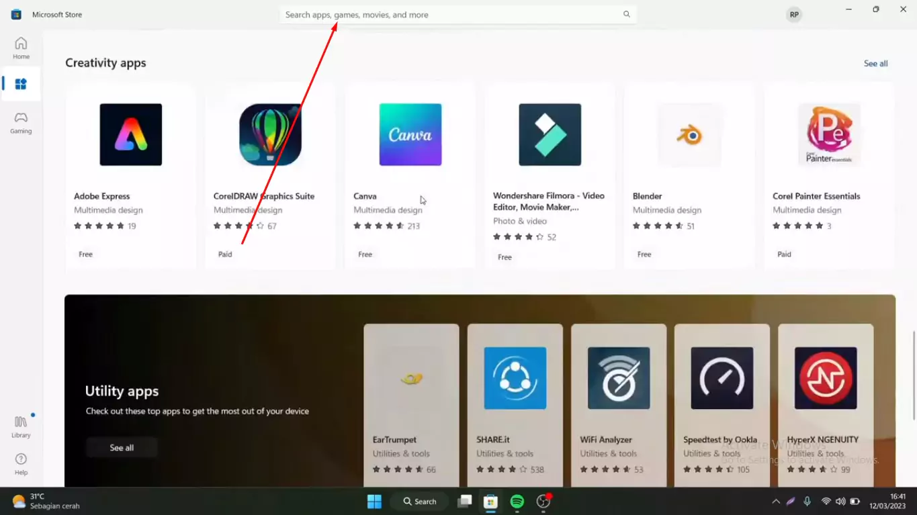The height and width of the screenshot is (515, 917).
Task: Open the Wondershare Filmora app icon
Action: (x=550, y=134)
